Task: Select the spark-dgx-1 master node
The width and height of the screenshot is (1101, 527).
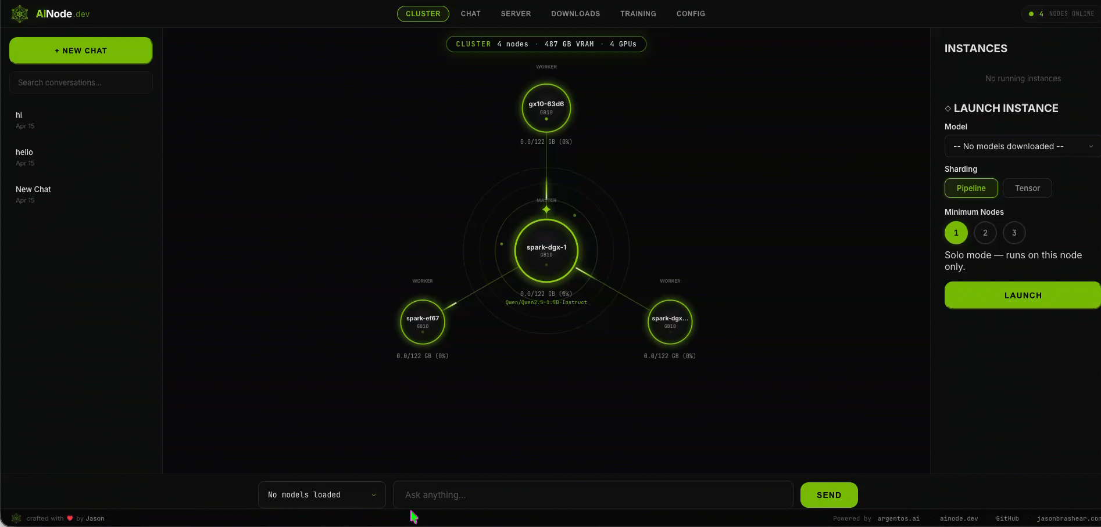Action: (546, 250)
